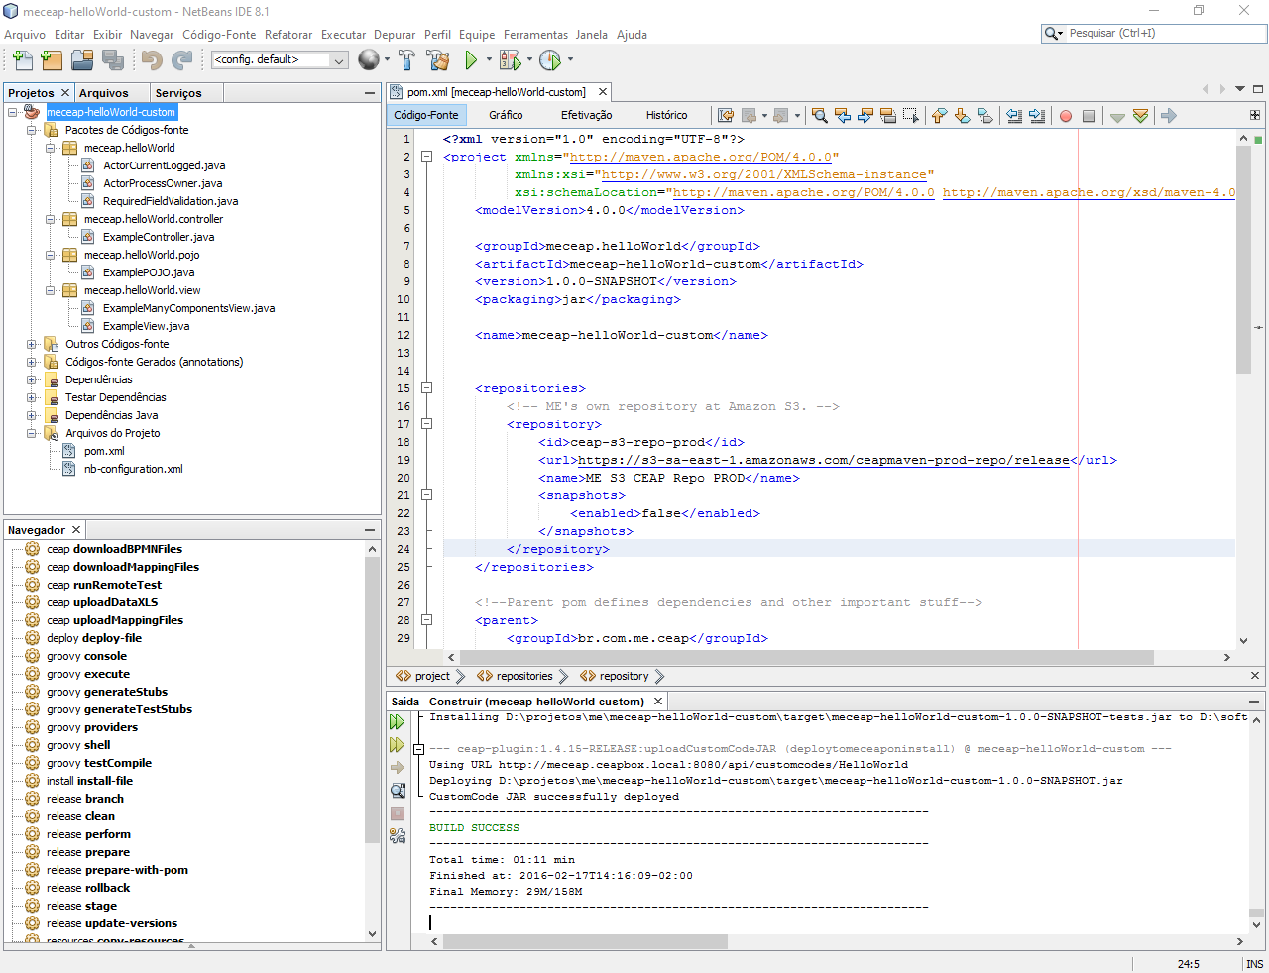This screenshot has height=973, width=1269.
Task: Open the amazonaws repository URL link
Action: coord(823,460)
